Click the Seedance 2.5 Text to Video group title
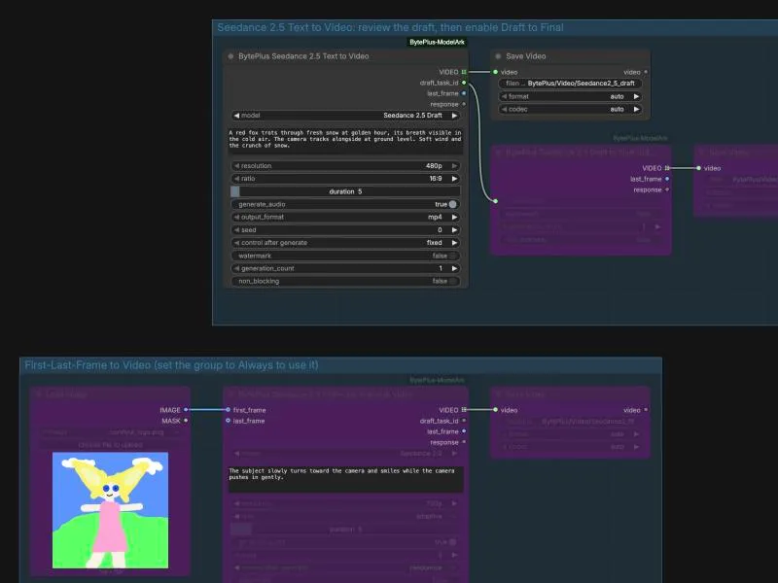Image resolution: width=778 pixels, height=583 pixels. point(391,28)
